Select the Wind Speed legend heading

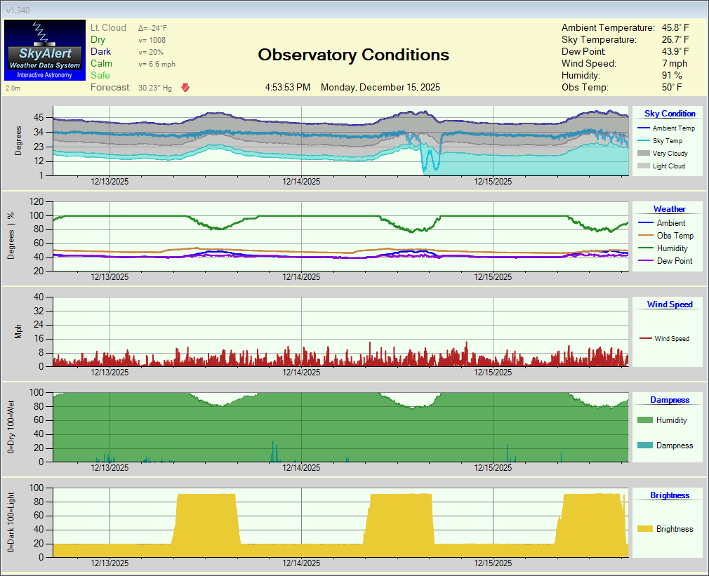click(x=669, y=304)
